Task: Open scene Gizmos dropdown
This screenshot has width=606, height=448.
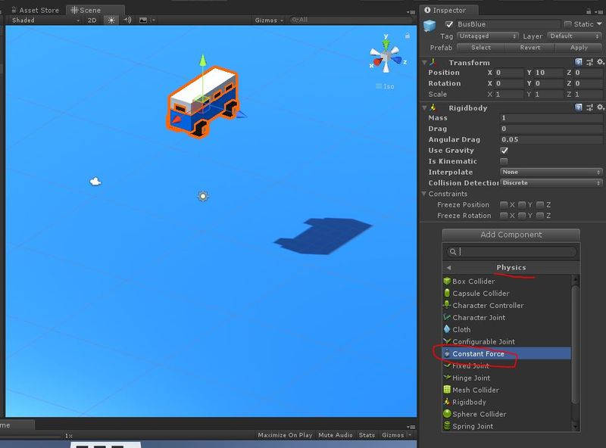Action: [269, 20]
